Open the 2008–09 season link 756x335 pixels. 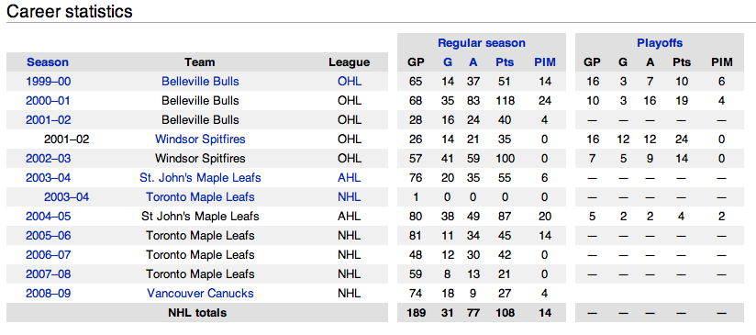point(49,294)
